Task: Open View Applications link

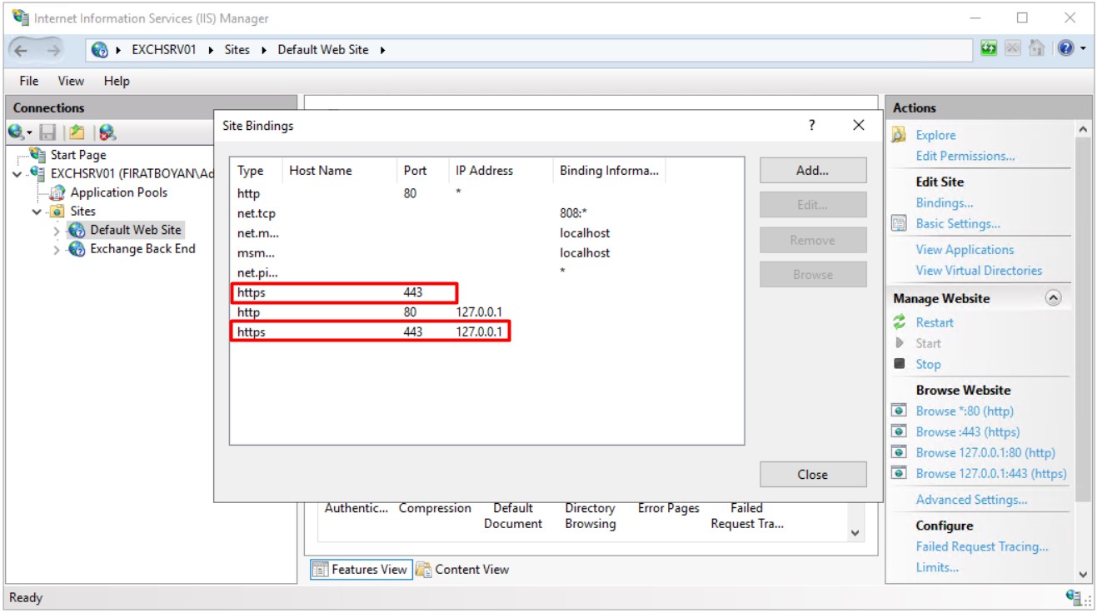Action: tap(965, 250)
